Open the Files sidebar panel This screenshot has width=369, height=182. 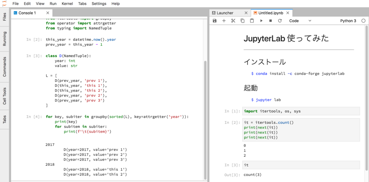[x=5, y=17]
